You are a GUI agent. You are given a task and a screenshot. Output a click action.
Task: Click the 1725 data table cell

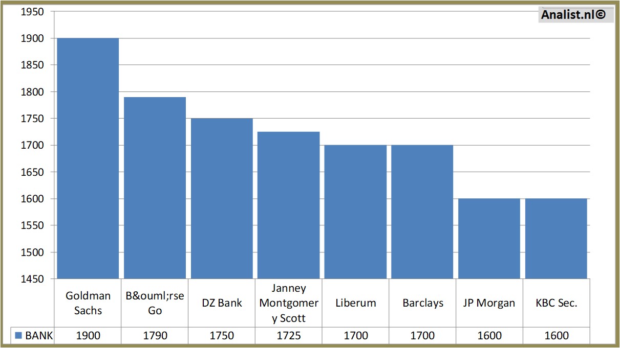point(289,336)
